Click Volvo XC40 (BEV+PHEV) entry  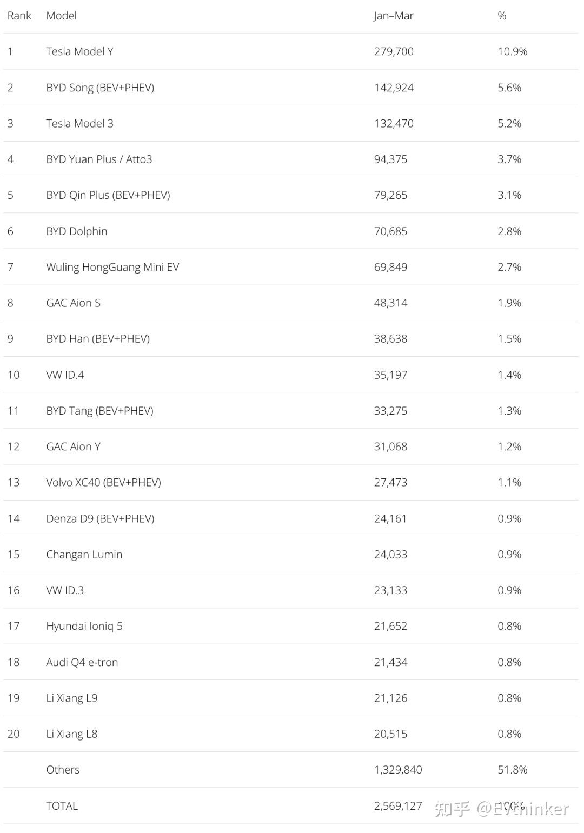[103, 483]
